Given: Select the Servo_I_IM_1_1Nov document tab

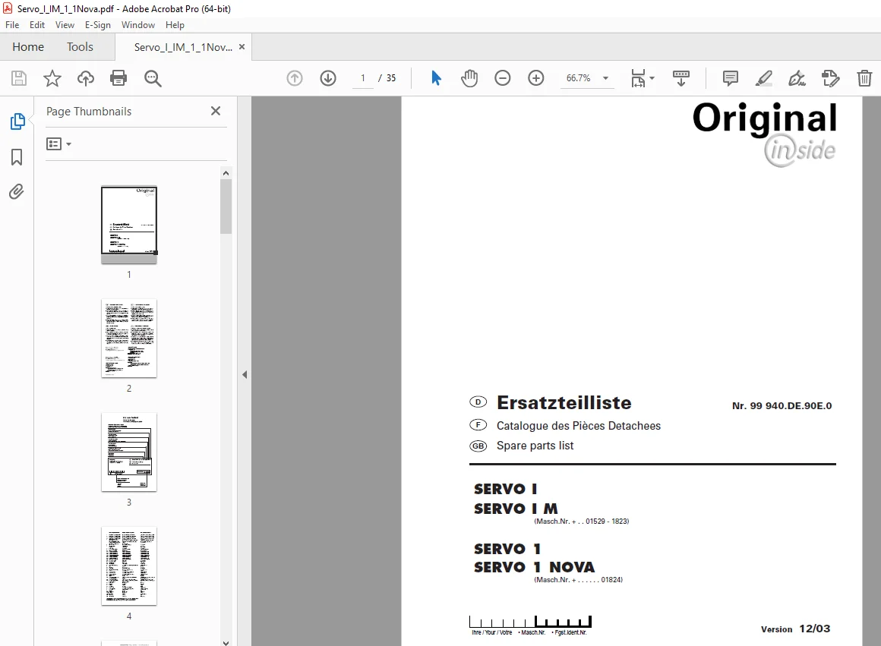Looking at the screenshot, I should (183, 47).
